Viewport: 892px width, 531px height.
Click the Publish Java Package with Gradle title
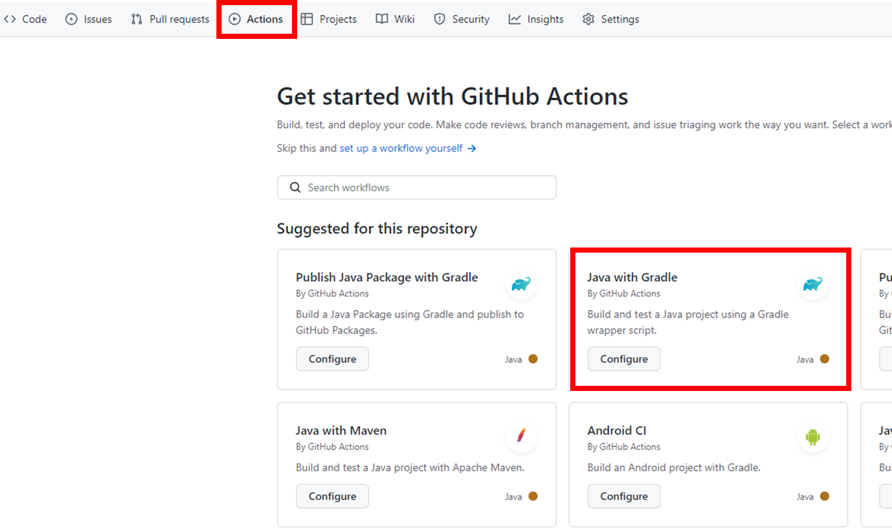[x=386, y=277]
